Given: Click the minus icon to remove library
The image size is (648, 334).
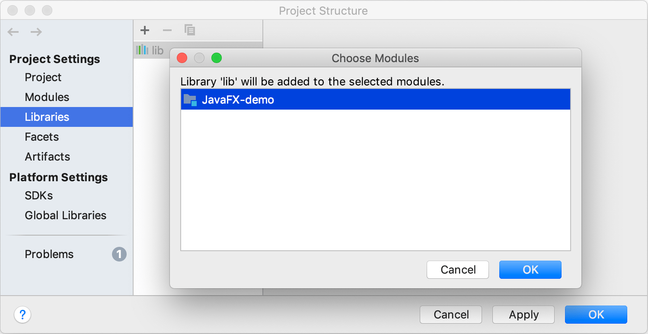Looking at the screenshot, I should 167,30.
